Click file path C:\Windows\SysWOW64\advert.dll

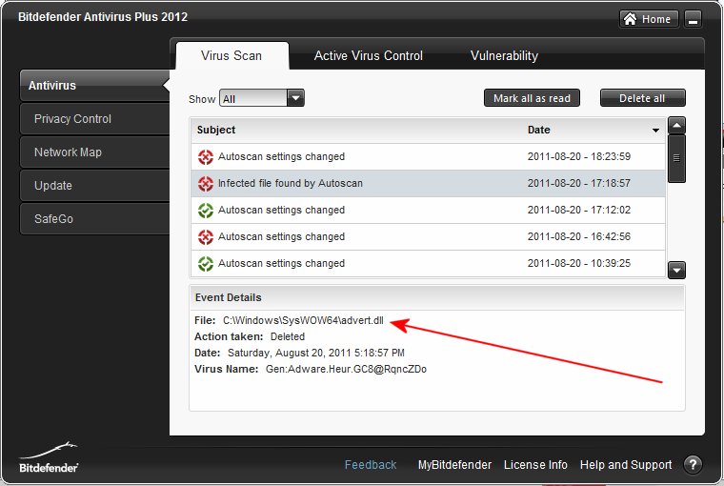point(303,320)
